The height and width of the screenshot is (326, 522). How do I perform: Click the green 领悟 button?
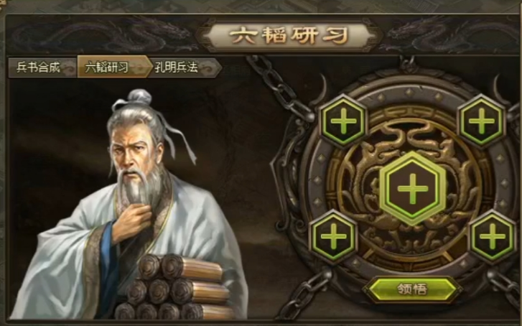click(412, 289)
